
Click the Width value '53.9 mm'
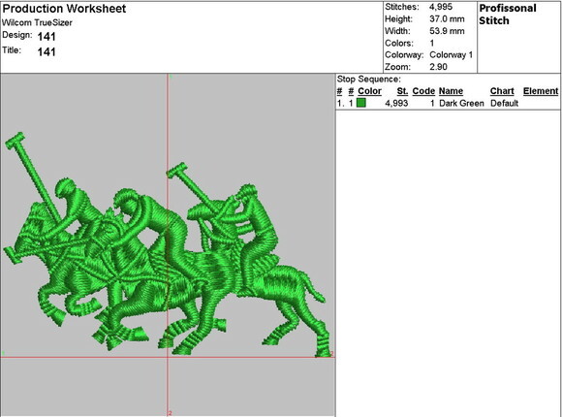pos(447,31)
